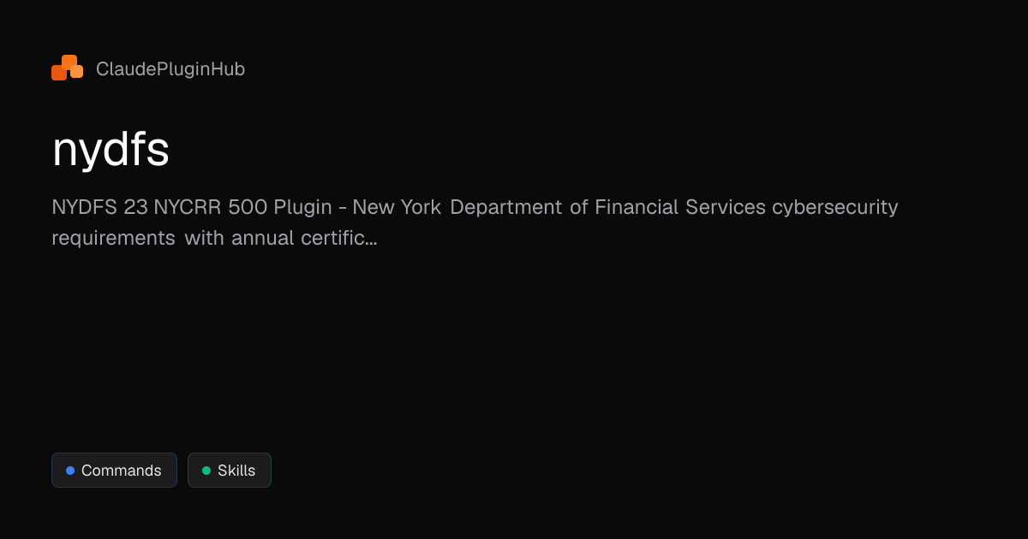Select the Commands tag label
1028x539 pixels.
click(121, 471)
